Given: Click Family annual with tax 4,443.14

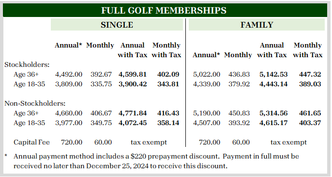Looking at the screenshot, I should 273,84.
